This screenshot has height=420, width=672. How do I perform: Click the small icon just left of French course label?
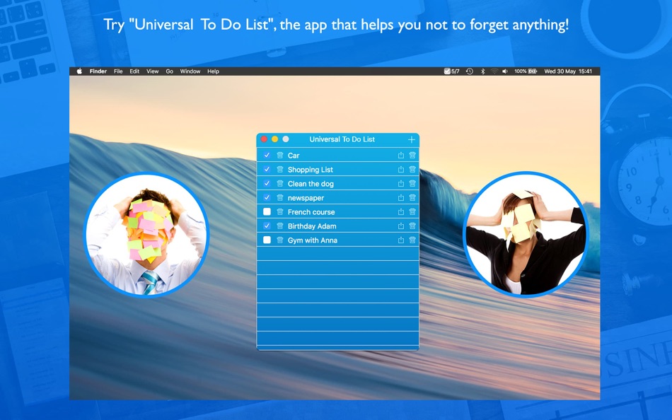280,211
